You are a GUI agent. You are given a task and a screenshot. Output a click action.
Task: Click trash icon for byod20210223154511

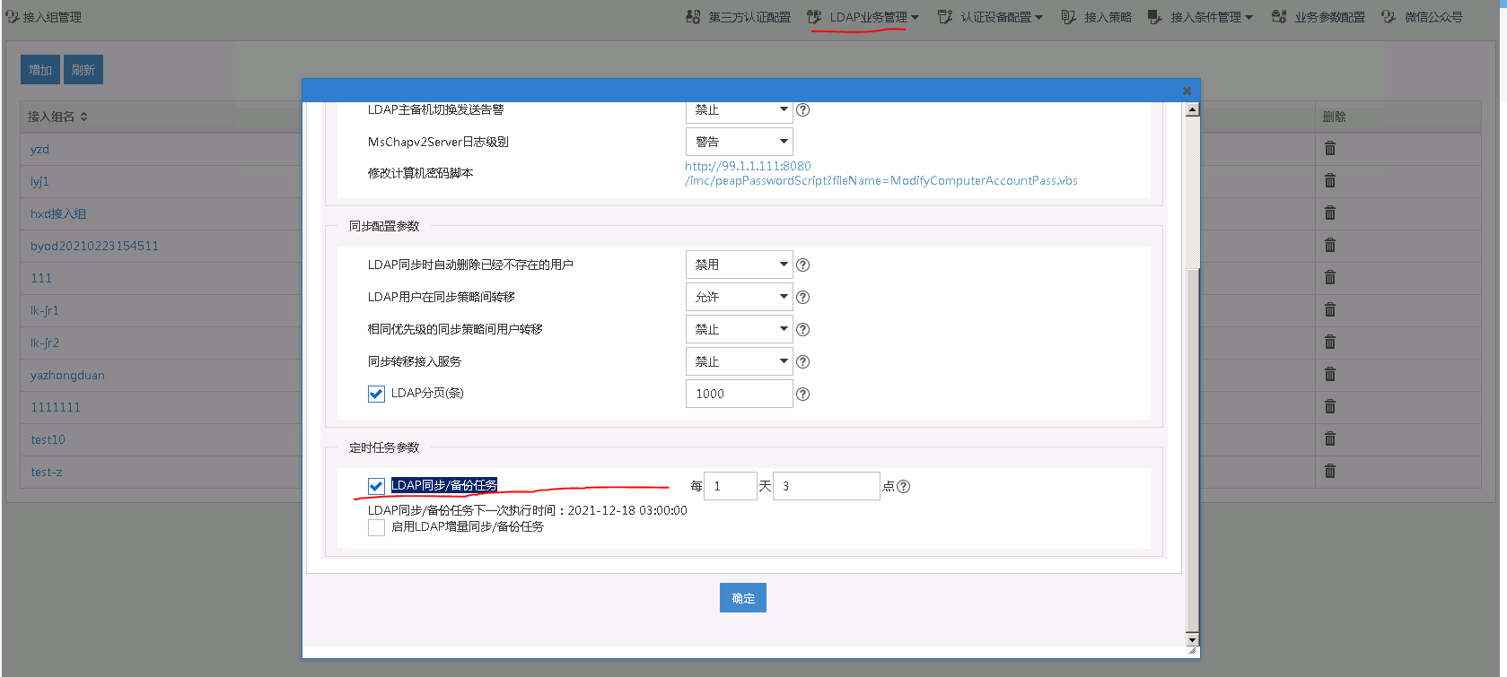tap(1330, 246)
